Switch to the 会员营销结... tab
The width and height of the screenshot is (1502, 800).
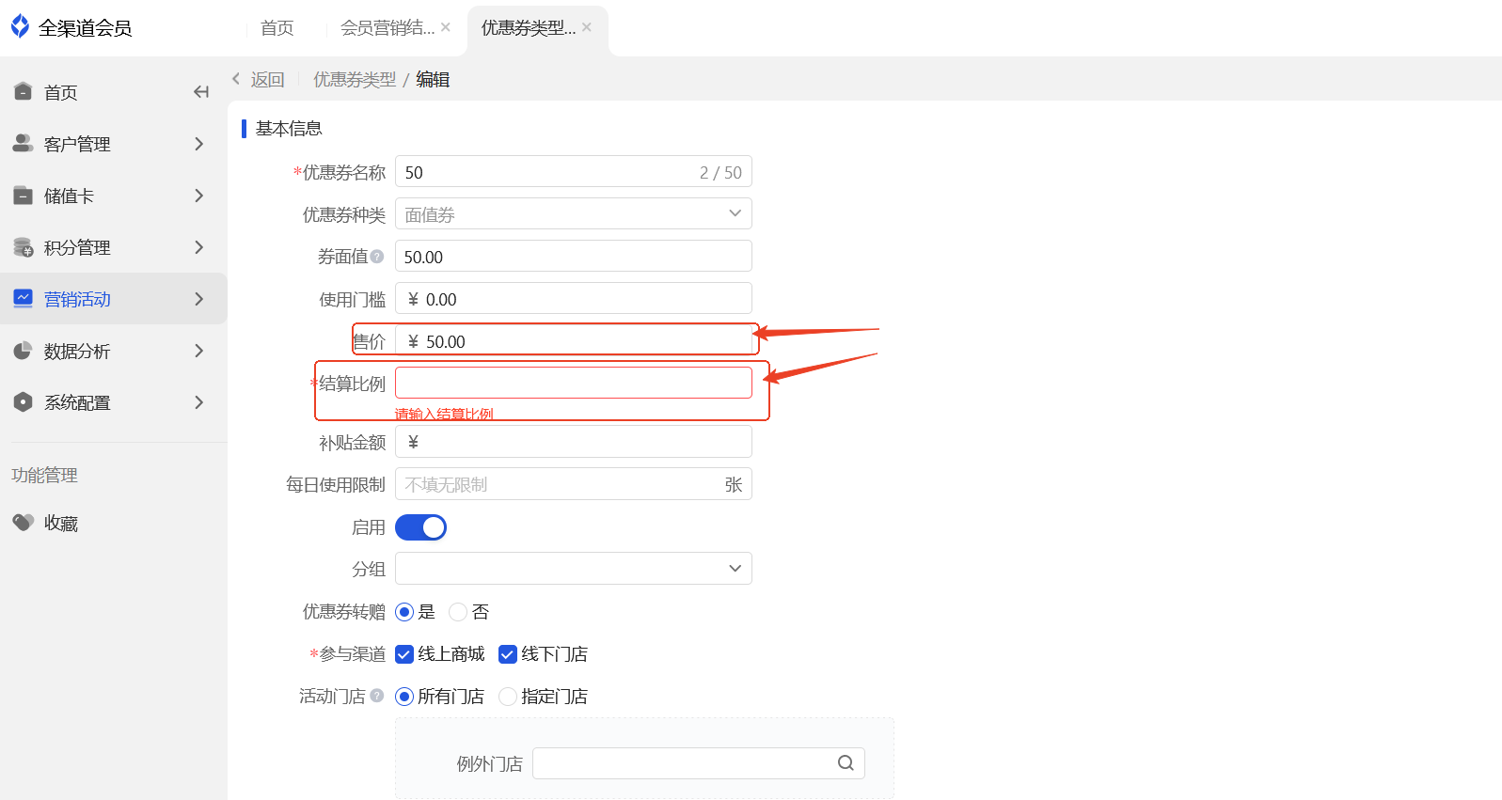[x=387, y=28]
